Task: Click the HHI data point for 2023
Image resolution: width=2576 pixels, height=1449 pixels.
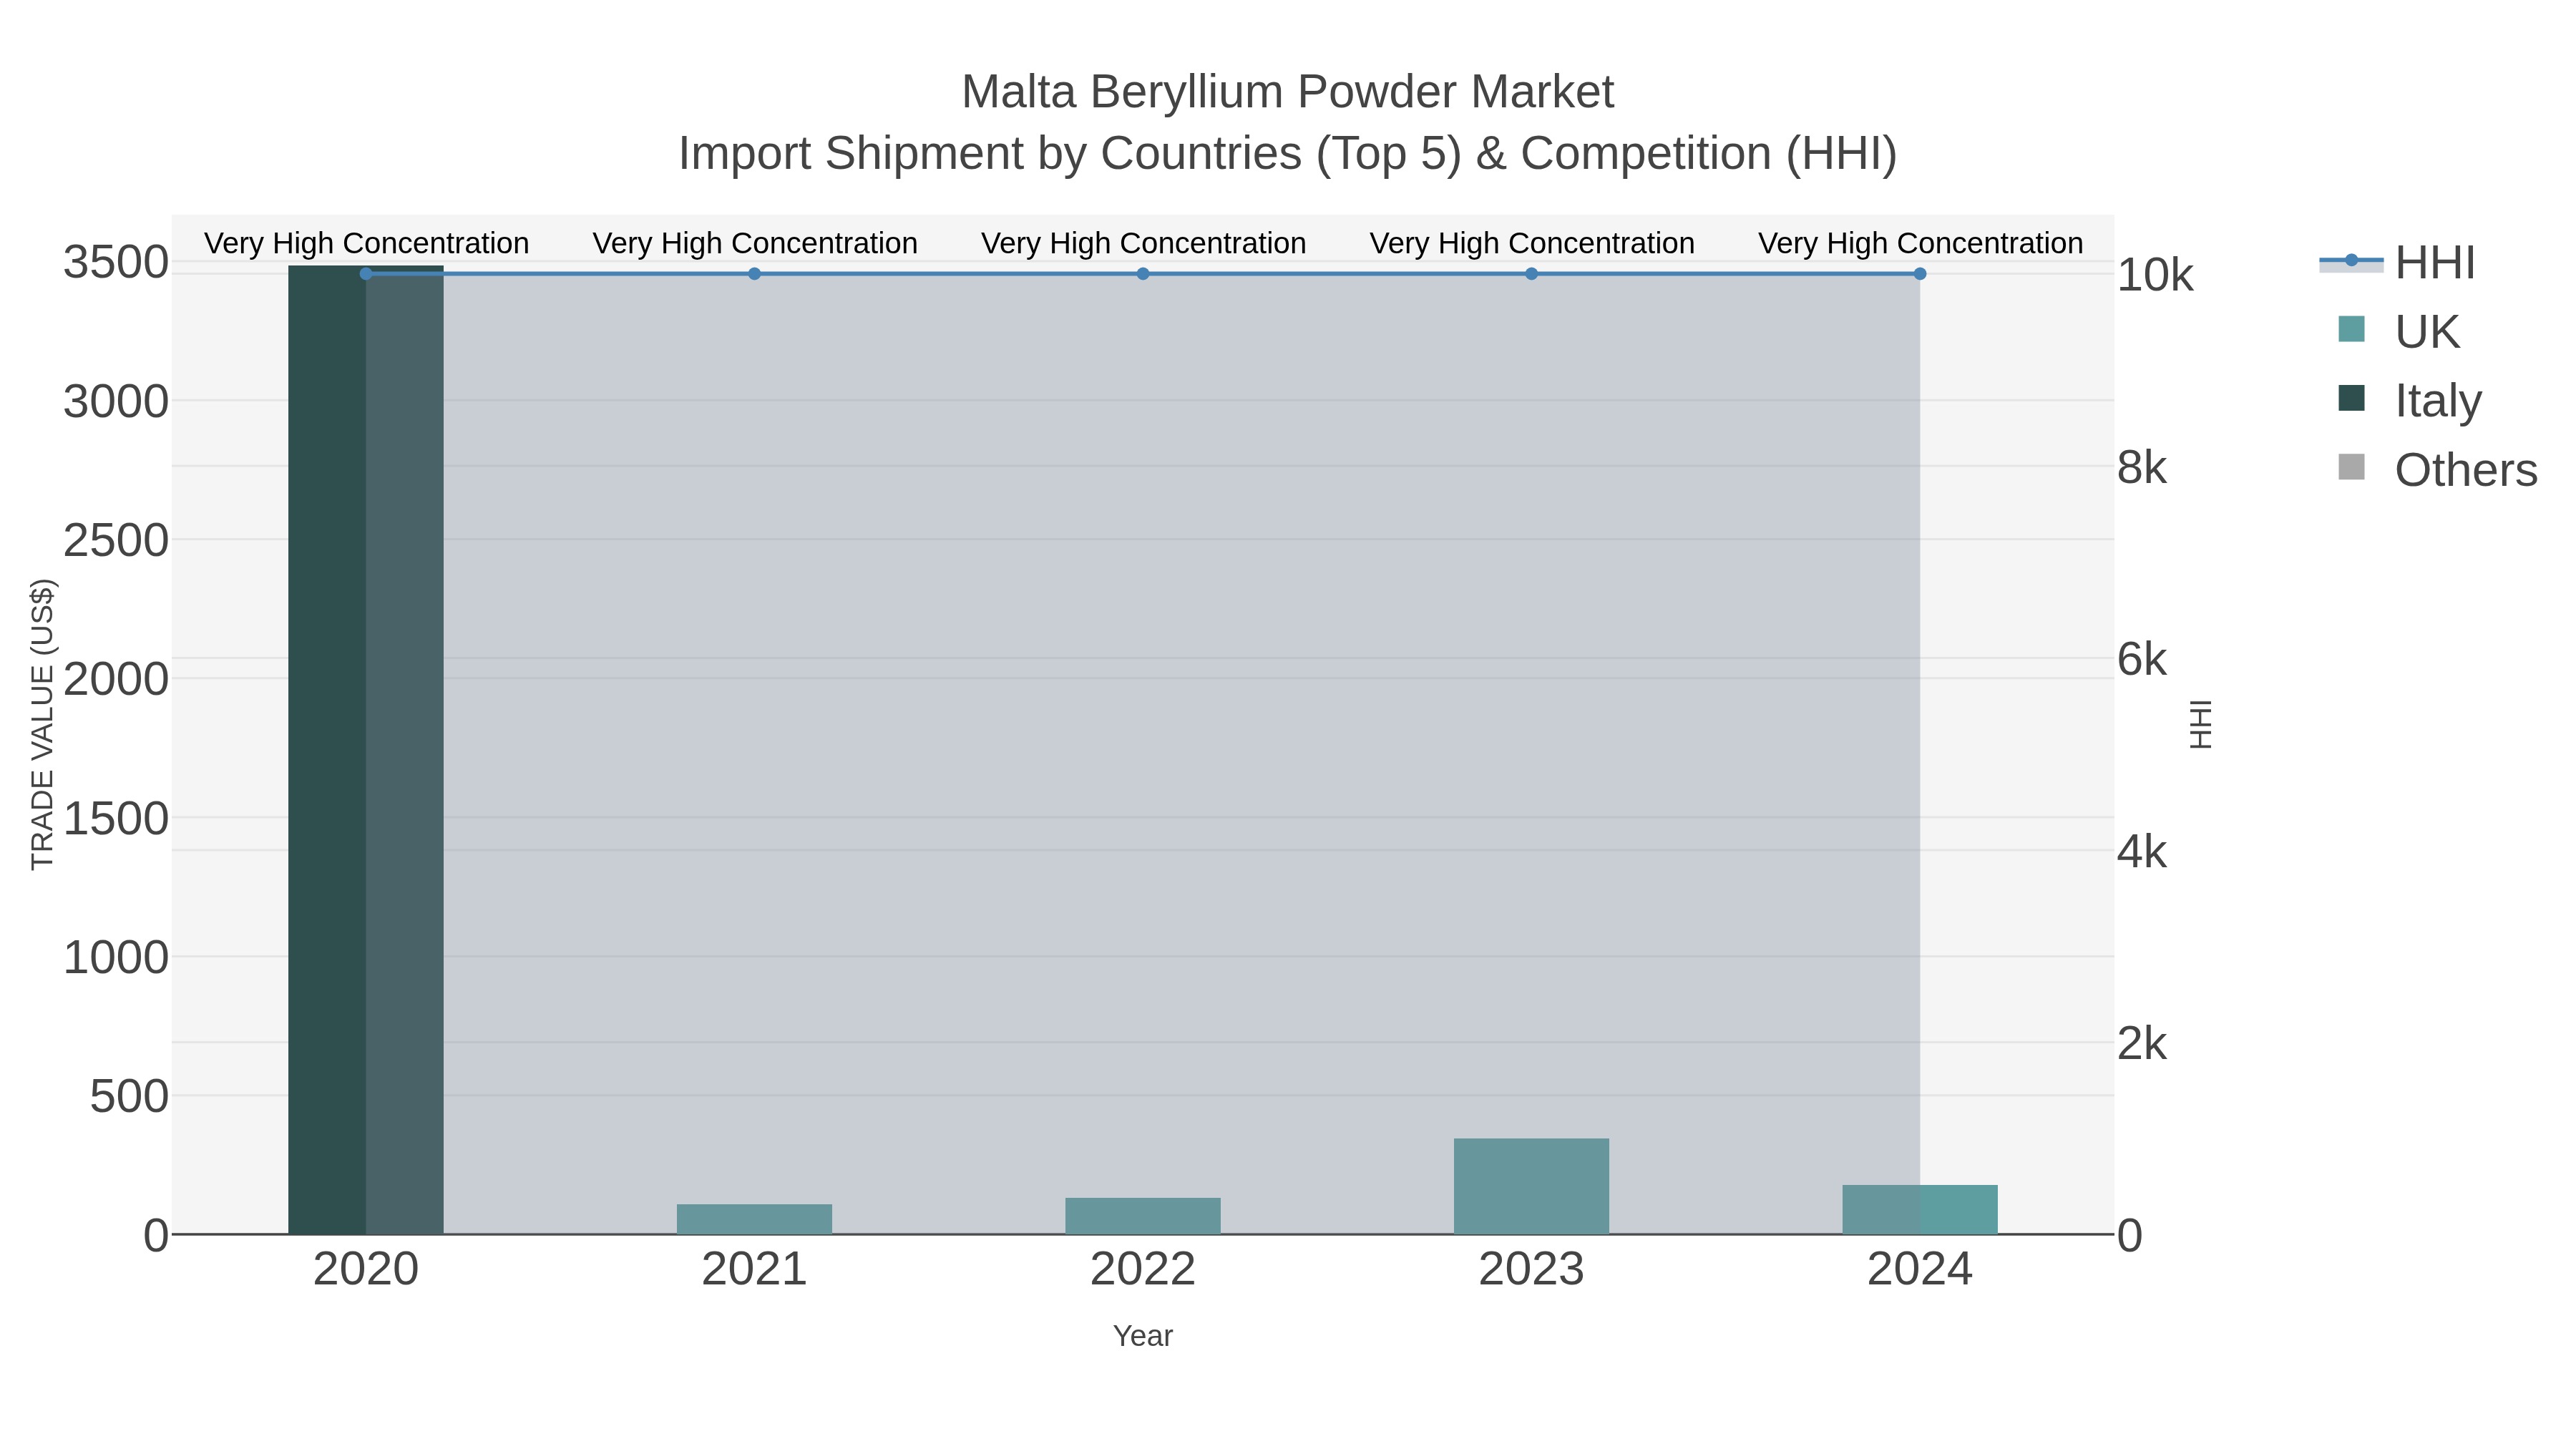Action: pos(1531,274)
